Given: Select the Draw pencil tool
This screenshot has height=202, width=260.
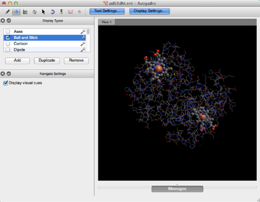Looking at the screenshot, I should [x=7, y=12].
